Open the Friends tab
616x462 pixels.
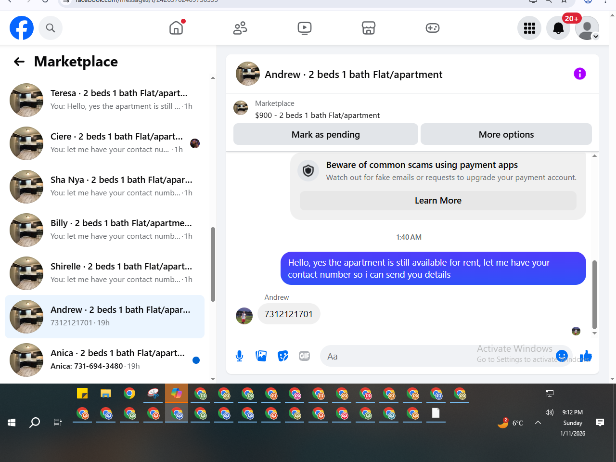tap(240, 28)
